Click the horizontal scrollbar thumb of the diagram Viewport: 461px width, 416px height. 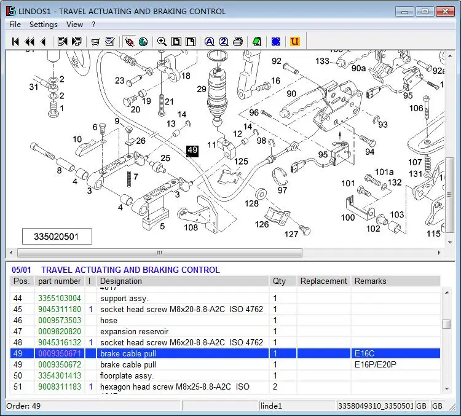(160, 253)
